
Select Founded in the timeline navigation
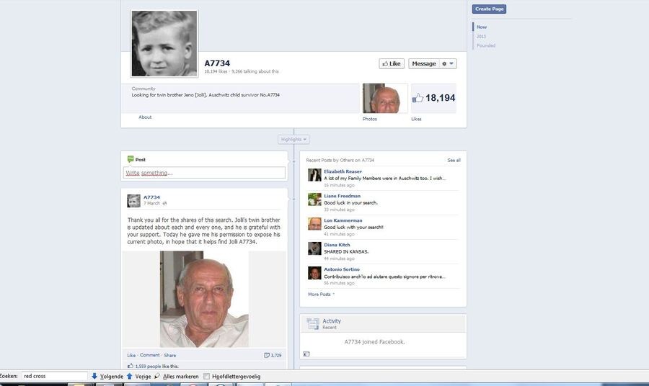tap(485, 45)
